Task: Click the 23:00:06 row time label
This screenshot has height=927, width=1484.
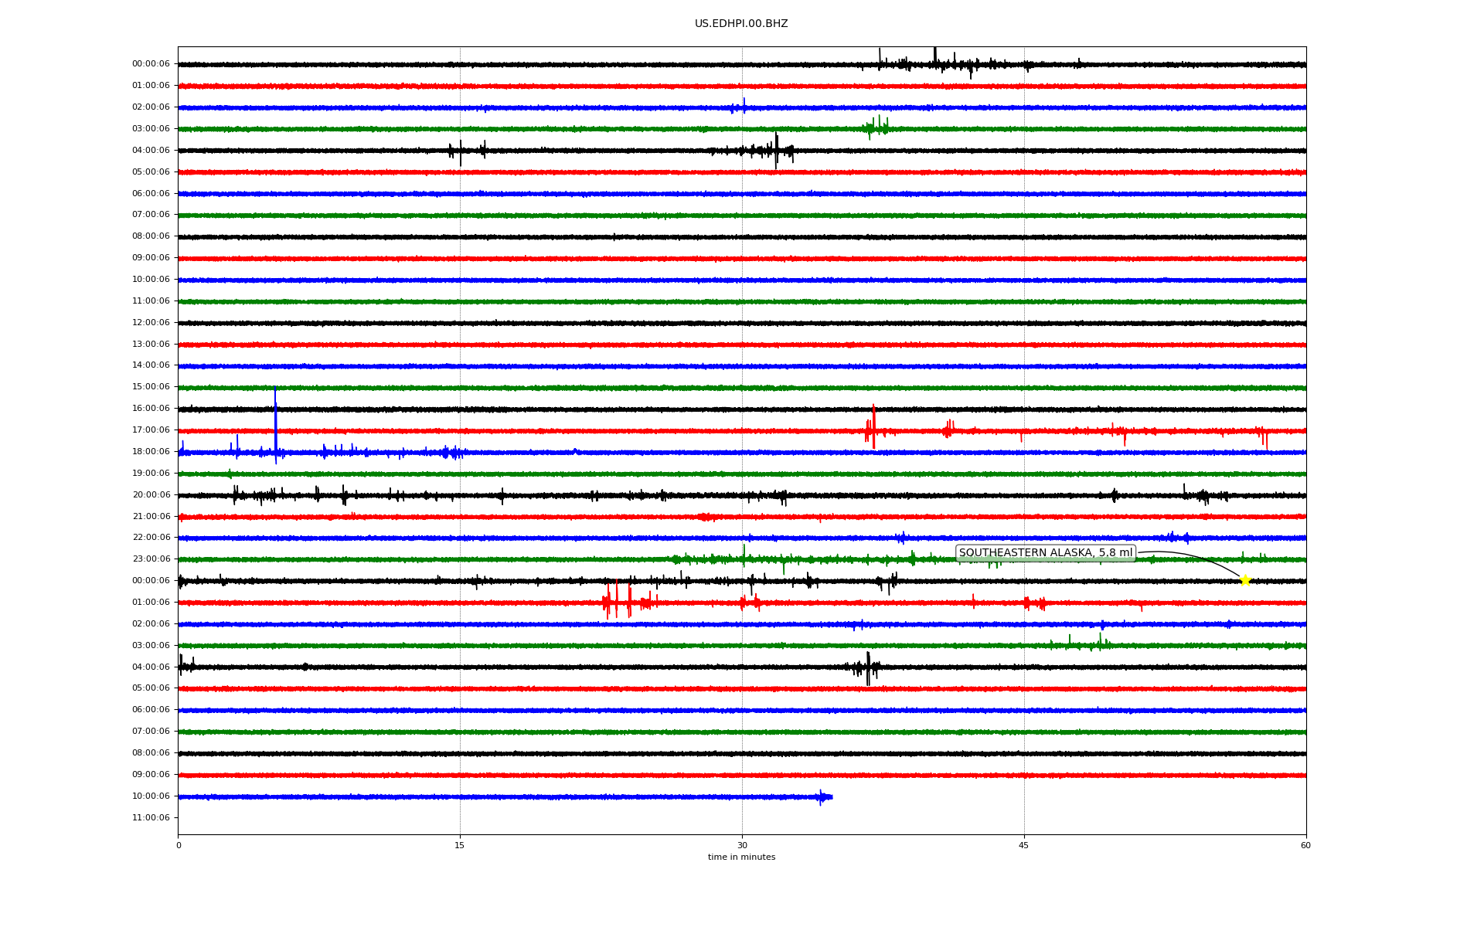Action: 151,559
